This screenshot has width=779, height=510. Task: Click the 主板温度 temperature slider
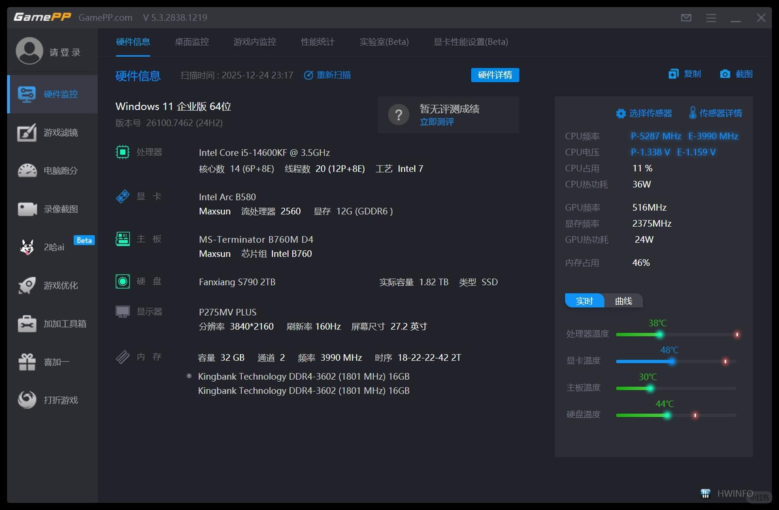pos(676,388)
